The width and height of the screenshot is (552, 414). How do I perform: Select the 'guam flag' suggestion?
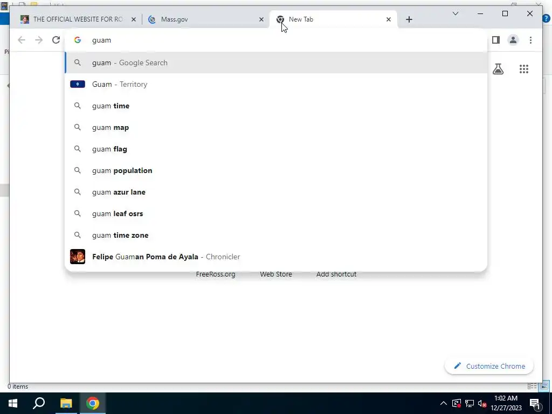277,149
